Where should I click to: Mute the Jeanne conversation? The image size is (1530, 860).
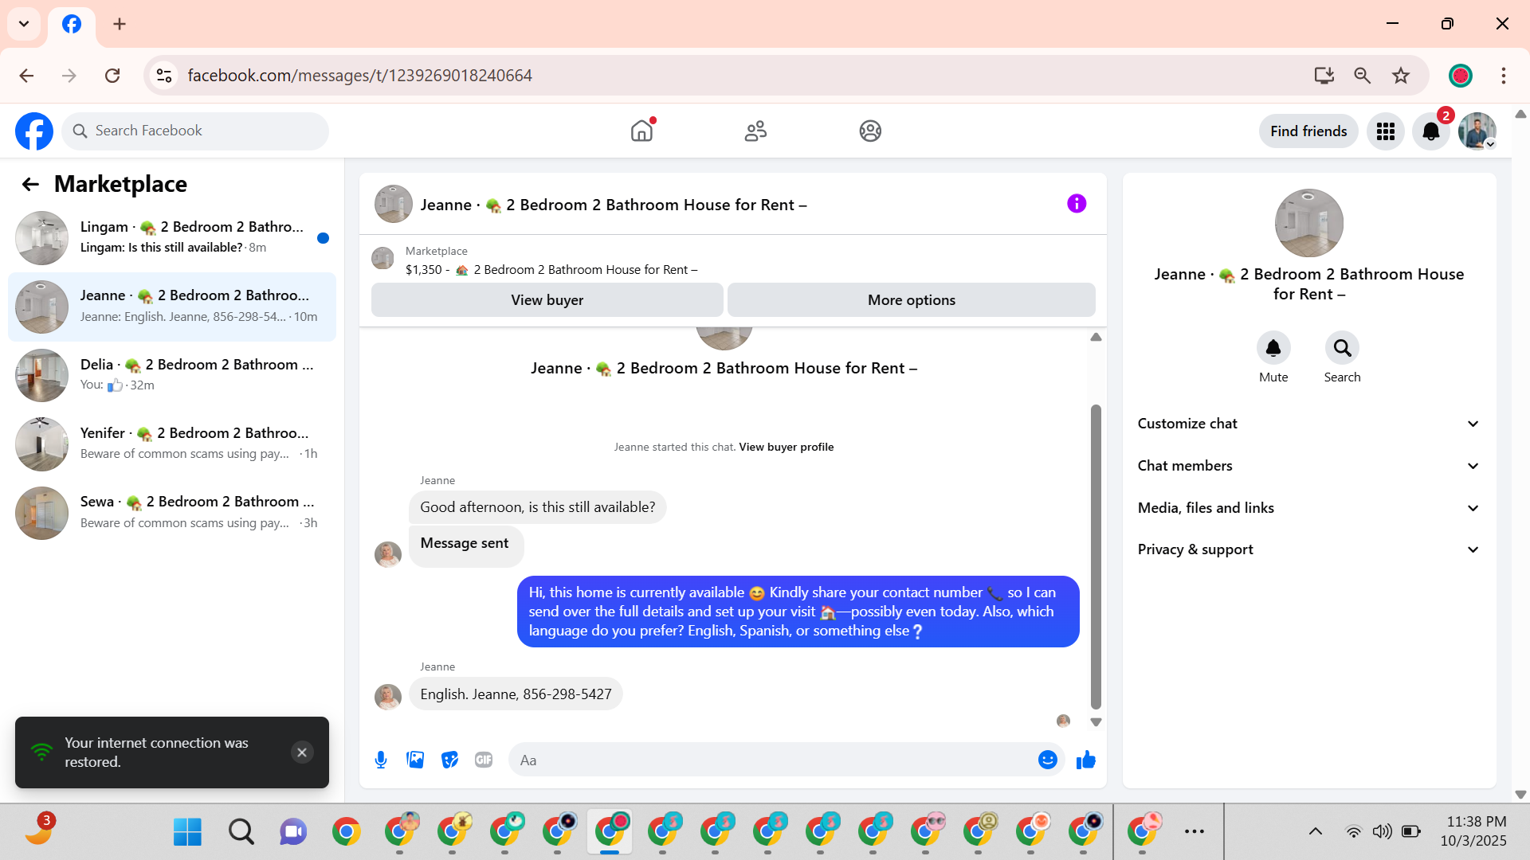click(1273, 348)
